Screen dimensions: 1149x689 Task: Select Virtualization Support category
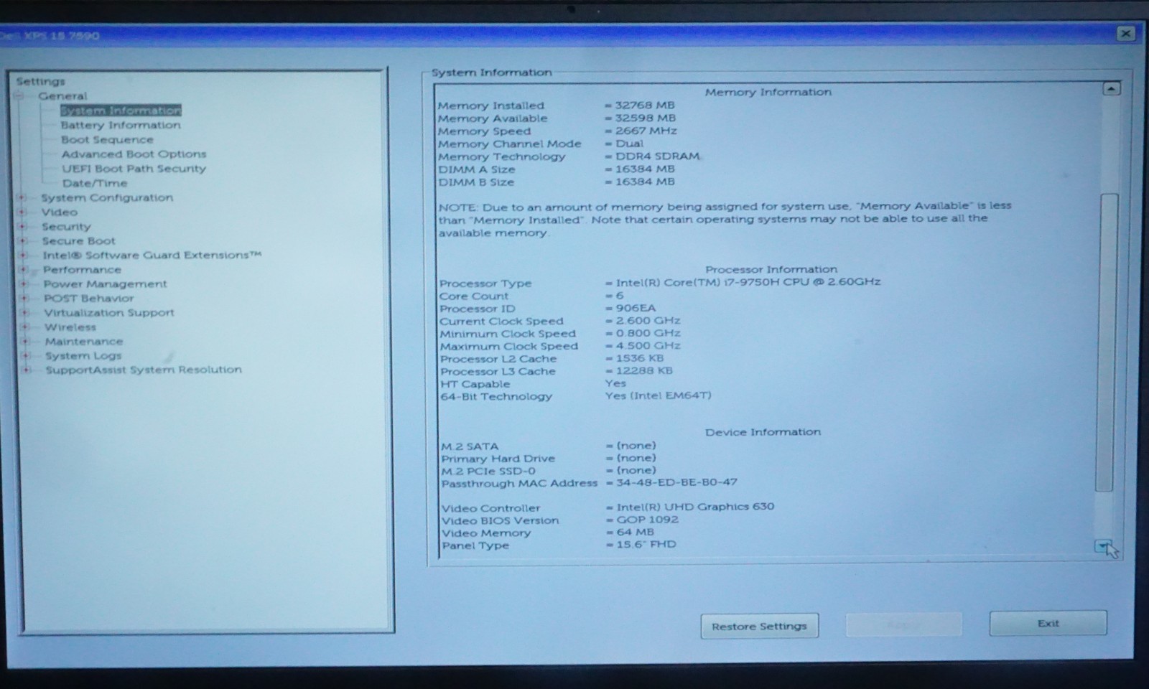[x=109, y=312]
